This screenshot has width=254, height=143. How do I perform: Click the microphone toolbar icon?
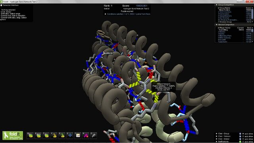click(94, 135)
